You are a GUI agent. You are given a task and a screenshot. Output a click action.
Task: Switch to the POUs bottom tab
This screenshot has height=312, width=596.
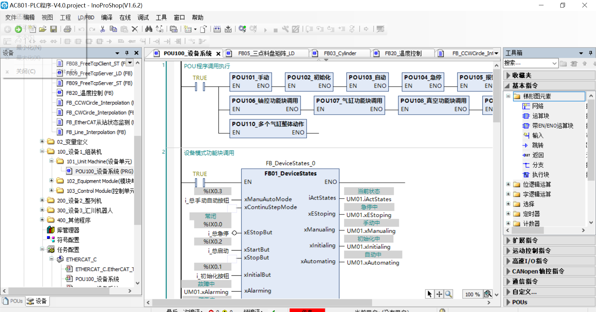coord(13,301)
